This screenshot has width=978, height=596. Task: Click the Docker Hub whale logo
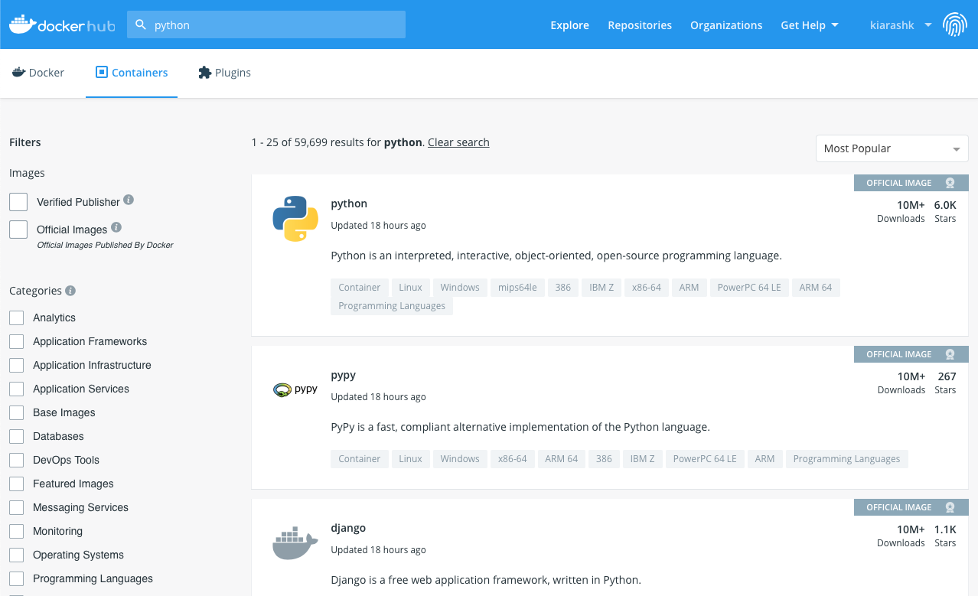pos(61,24)
